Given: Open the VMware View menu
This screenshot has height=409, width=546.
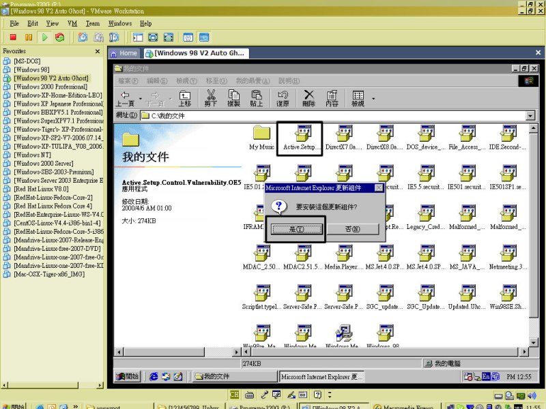Looking at the screenshot, I should tap(53, 24).
